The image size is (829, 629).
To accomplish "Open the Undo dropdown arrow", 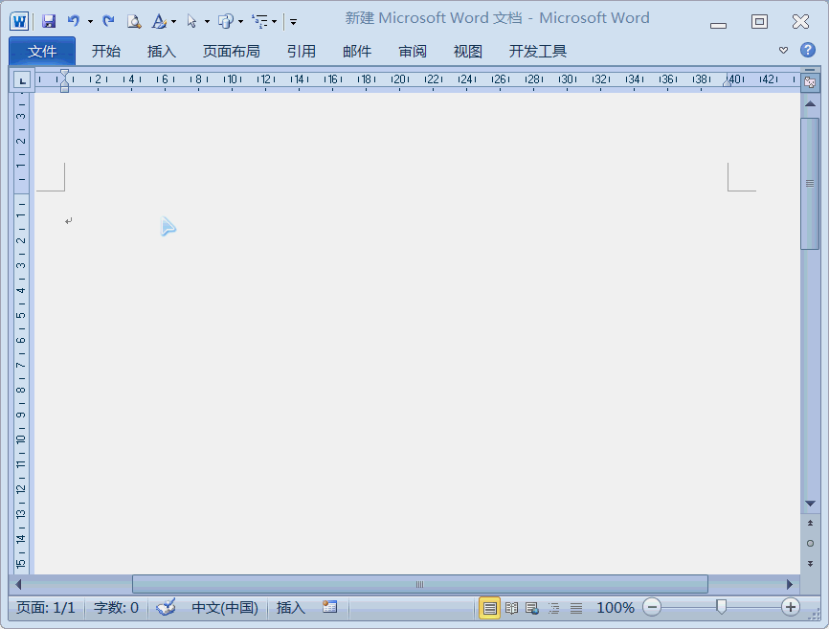I will pos(90,20).
